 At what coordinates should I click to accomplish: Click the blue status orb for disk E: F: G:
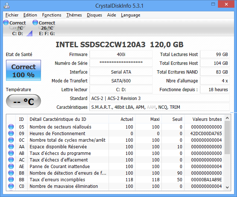click(35, 22)
